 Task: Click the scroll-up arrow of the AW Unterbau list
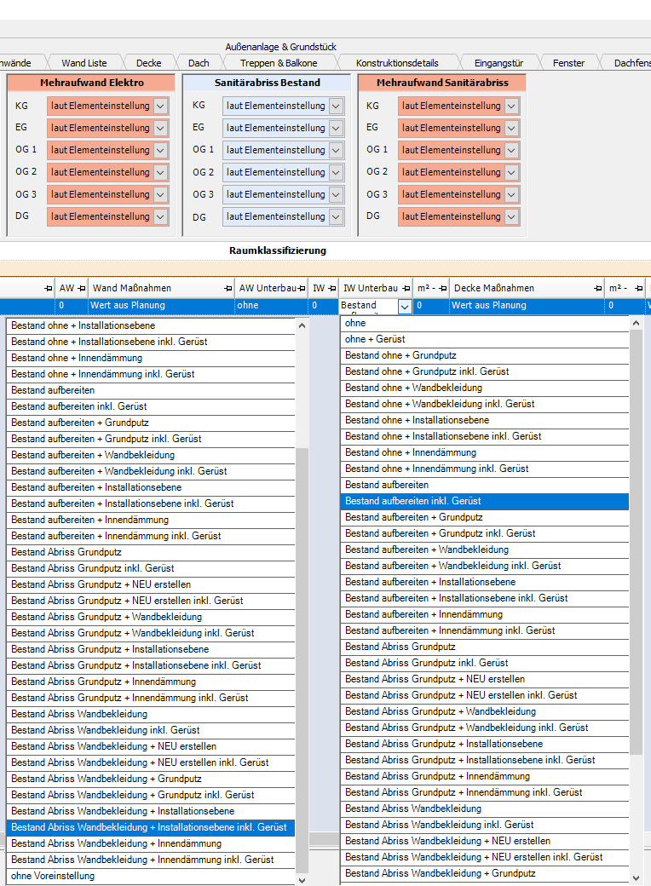point(302,326)
